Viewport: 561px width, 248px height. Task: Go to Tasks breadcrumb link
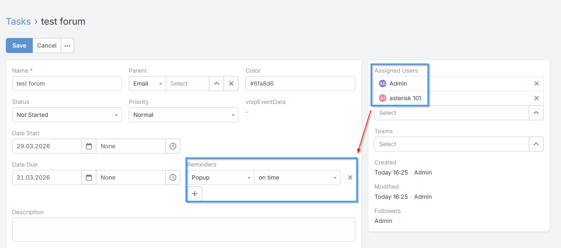pos(18,21)
